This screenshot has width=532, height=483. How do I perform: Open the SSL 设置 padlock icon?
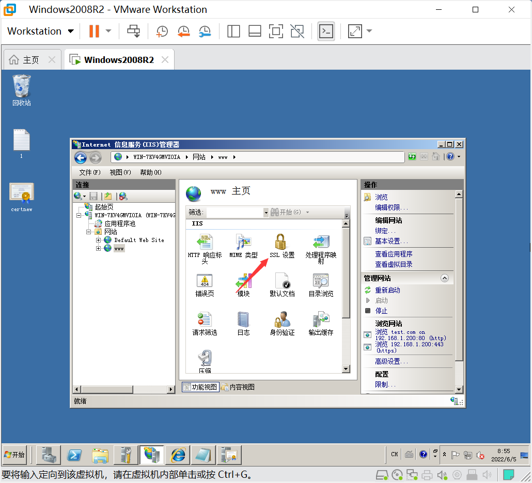pyautogui.click(x=280, y=242)
